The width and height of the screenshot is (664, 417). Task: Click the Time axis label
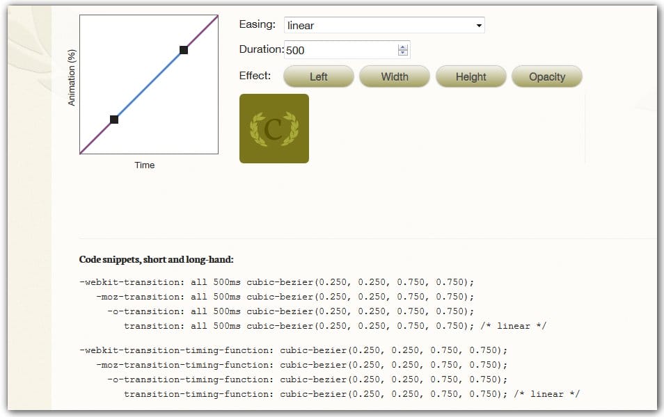pyautogui.click(x=145, y=165)
